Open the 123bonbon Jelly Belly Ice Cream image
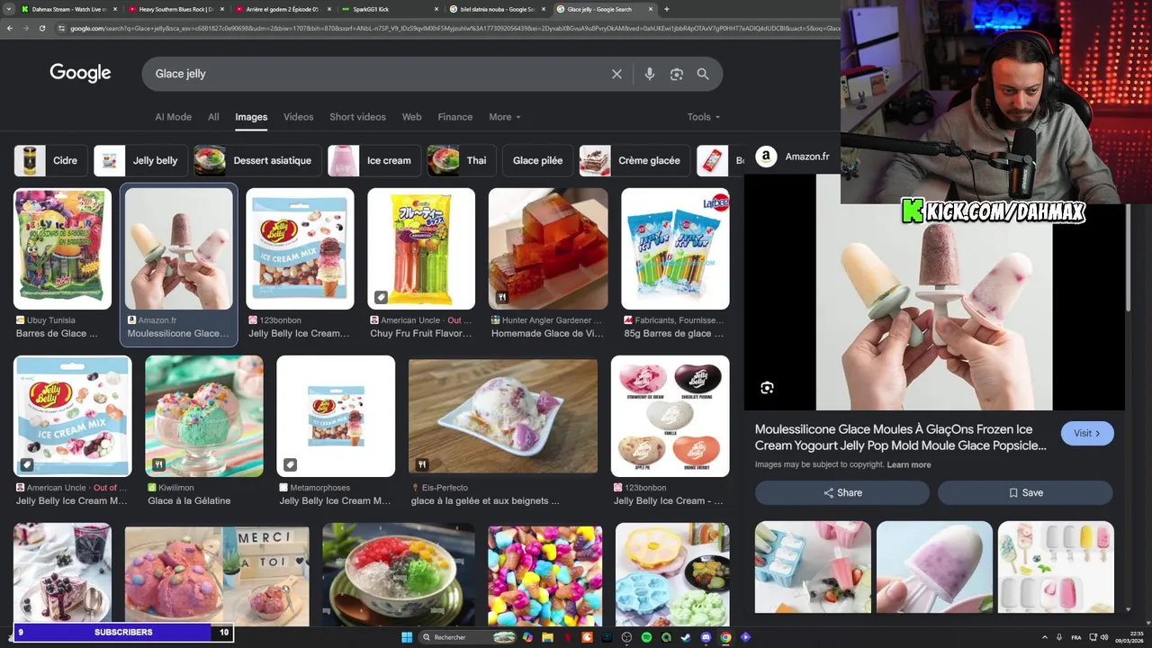 (300, 248)
